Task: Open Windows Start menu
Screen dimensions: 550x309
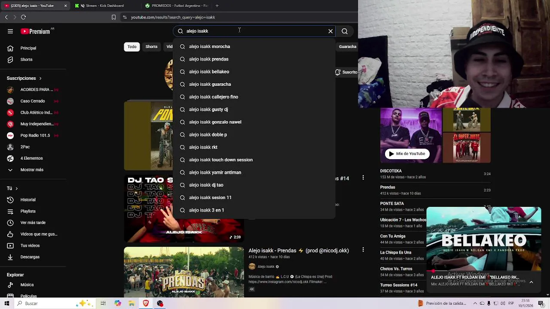Action: [7, 303]
